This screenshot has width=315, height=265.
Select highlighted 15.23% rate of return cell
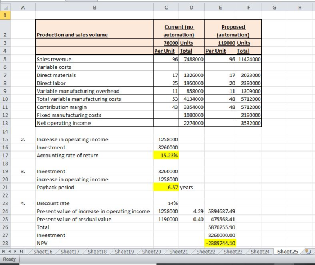pos(166,156)
